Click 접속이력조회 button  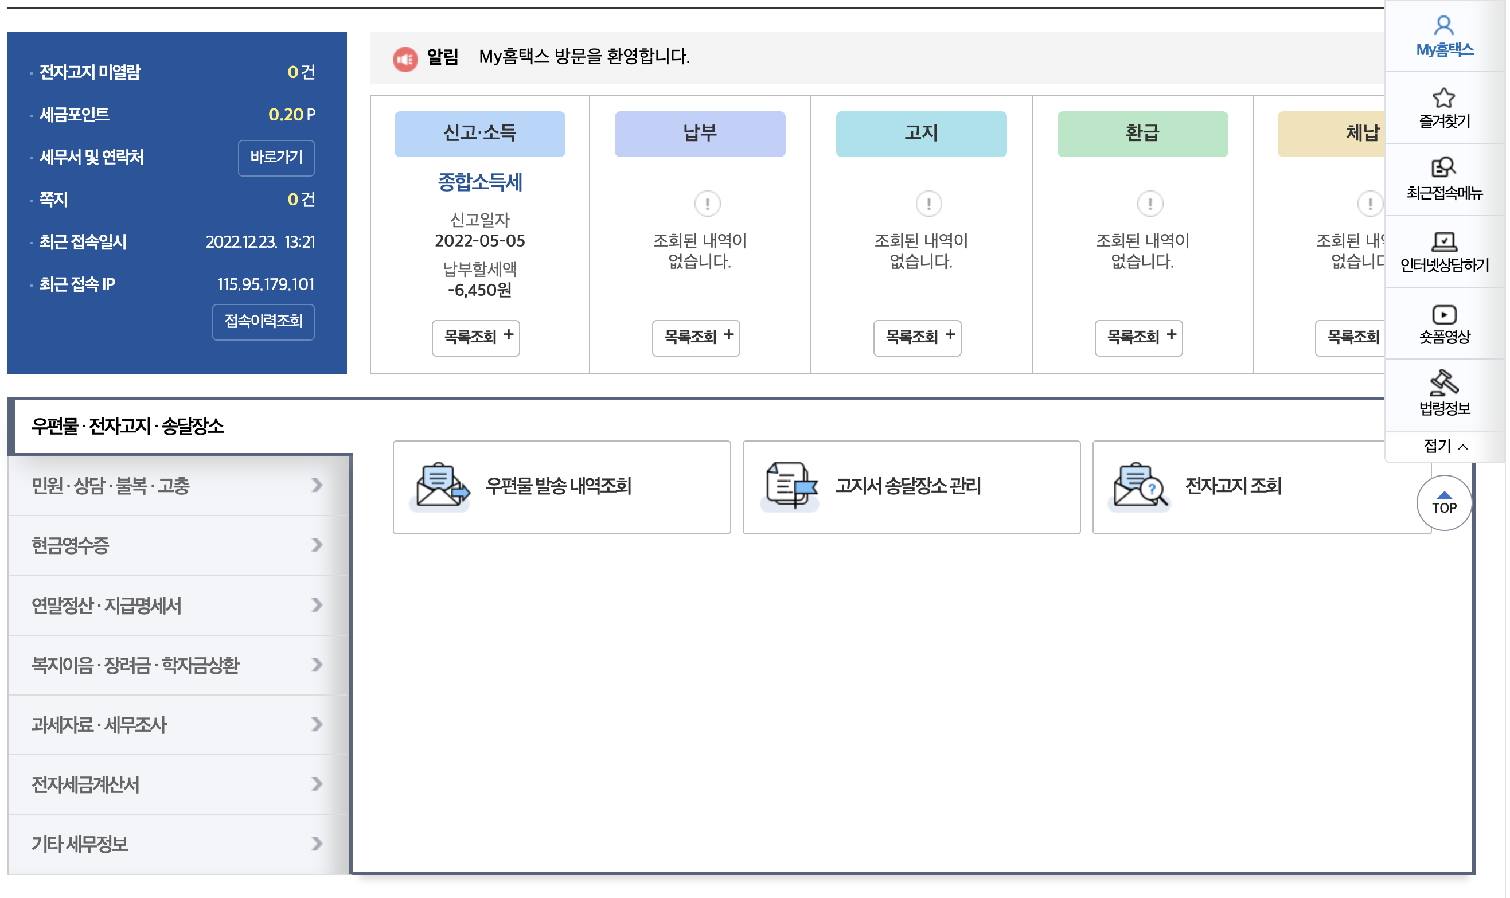(263, 321)
